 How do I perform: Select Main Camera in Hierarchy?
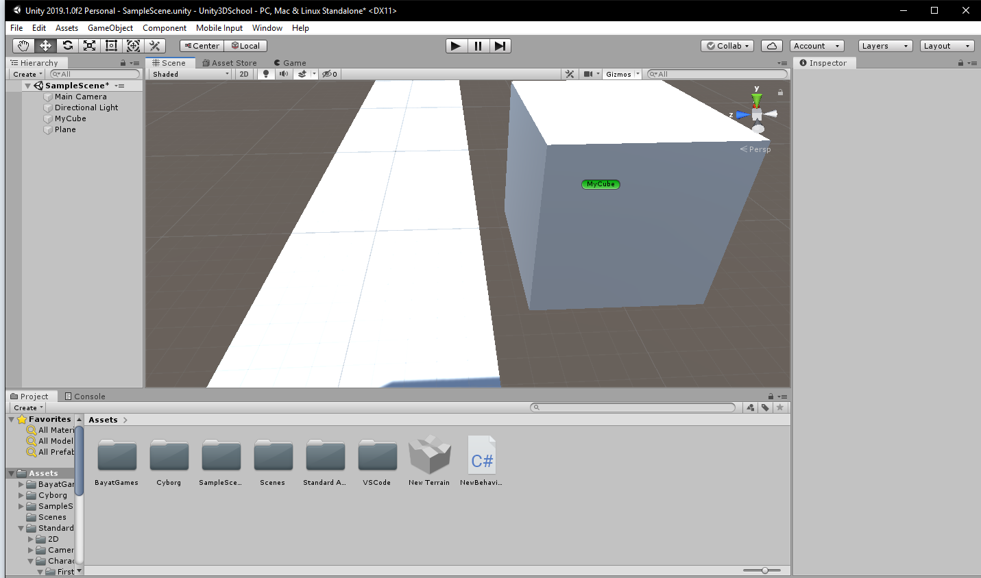point(81,97)
